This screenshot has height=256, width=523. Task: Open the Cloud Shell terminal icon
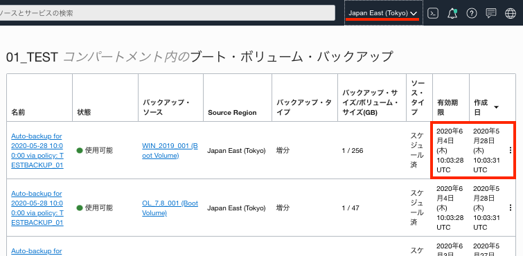coord(433,13)
